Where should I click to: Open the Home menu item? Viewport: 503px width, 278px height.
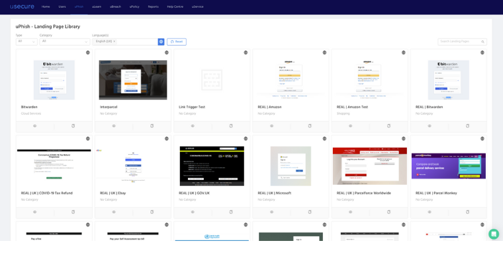click(46, 7)
